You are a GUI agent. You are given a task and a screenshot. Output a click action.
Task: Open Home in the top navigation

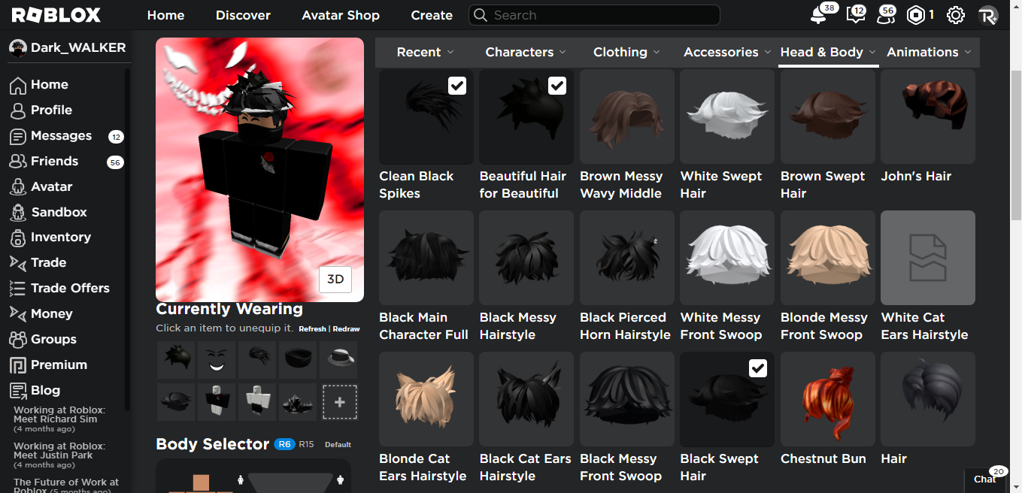click(x=165, y=15)
